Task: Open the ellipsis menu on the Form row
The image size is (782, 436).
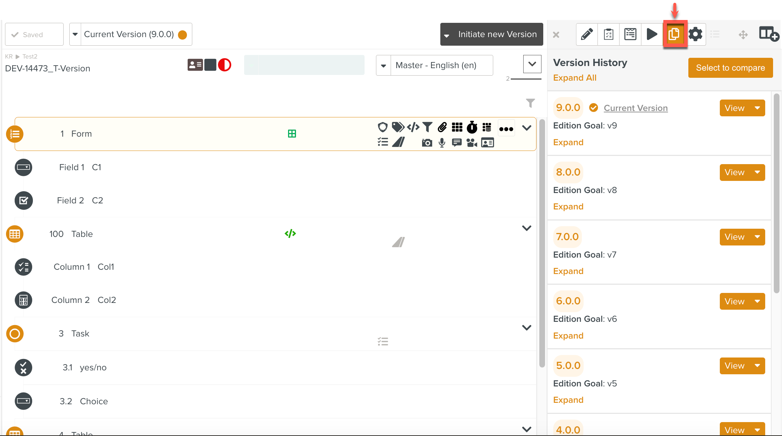Action: click(x=506, y=128)
